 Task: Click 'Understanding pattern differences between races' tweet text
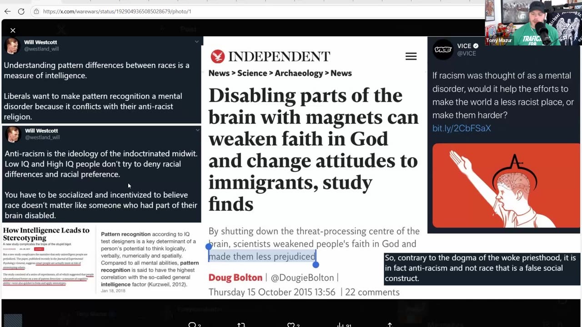[x=96, y=70]
